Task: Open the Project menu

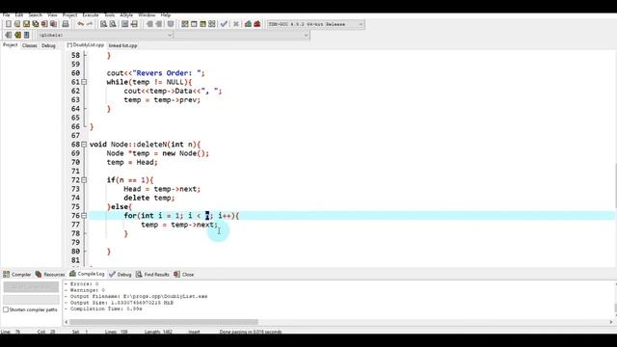Action: tap(70, 15)
